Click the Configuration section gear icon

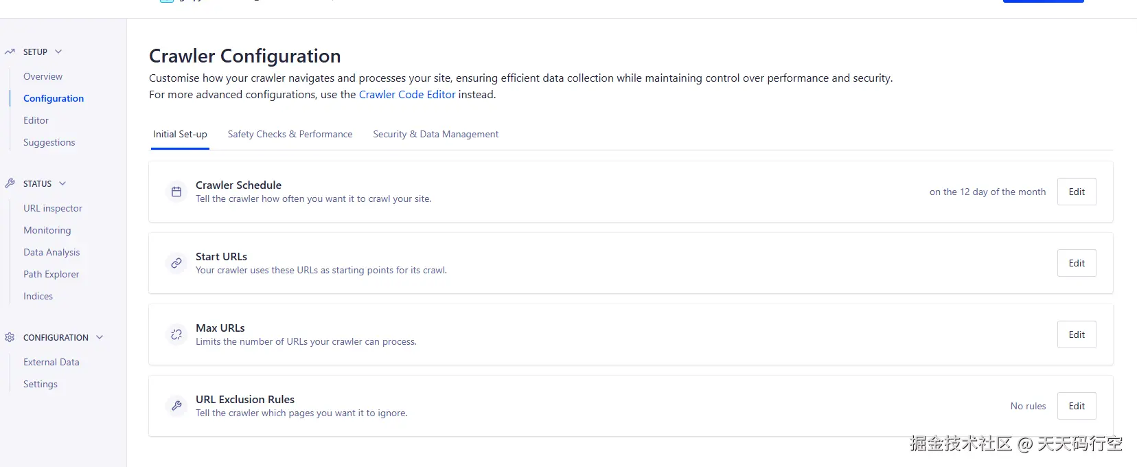[x=10, y=337]
